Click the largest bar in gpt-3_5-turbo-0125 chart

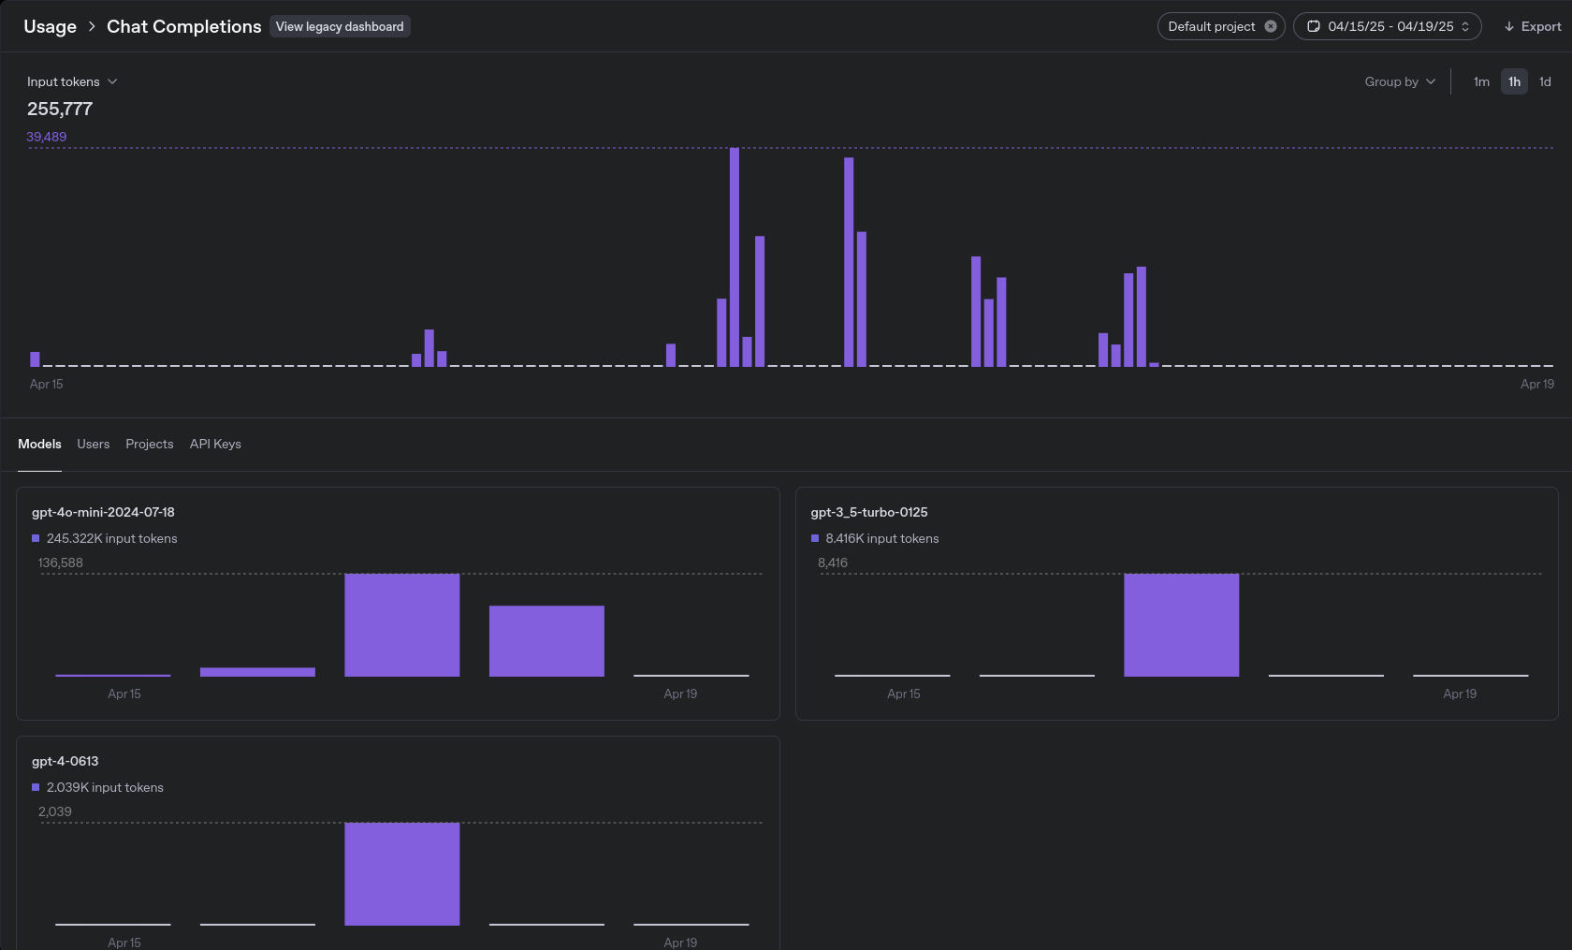[x=1181, y=624]
